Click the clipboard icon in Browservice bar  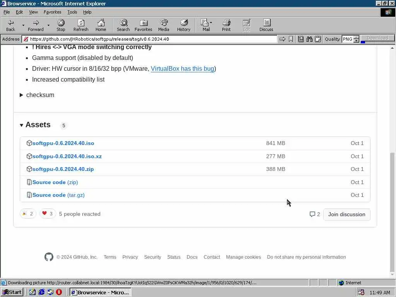318,39
